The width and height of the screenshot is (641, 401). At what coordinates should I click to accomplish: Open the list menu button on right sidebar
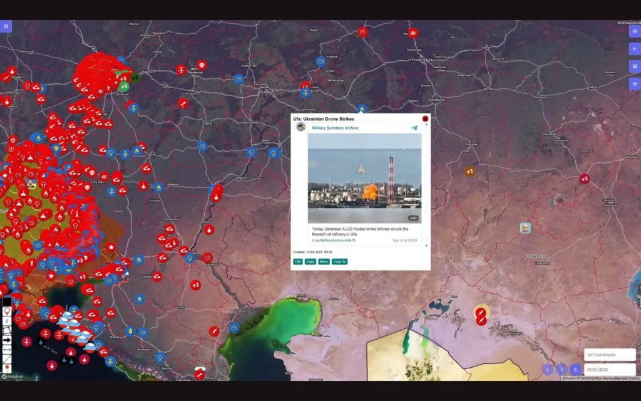635,84
